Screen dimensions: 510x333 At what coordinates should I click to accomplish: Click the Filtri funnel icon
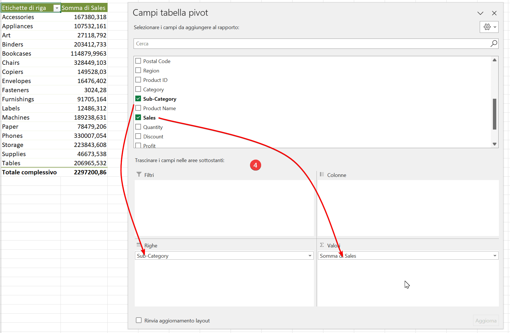pyautogui.click(x=139, y=175)
